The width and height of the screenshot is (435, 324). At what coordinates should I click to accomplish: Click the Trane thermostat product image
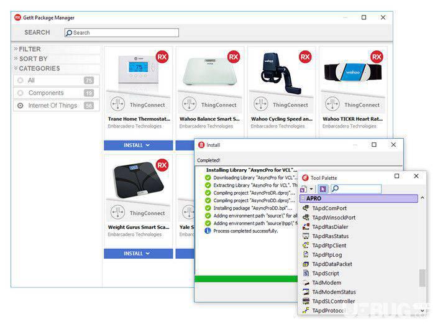138,68
